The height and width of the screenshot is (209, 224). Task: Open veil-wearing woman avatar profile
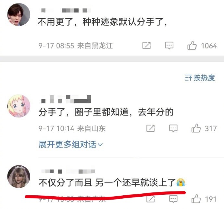click(19, 176)
